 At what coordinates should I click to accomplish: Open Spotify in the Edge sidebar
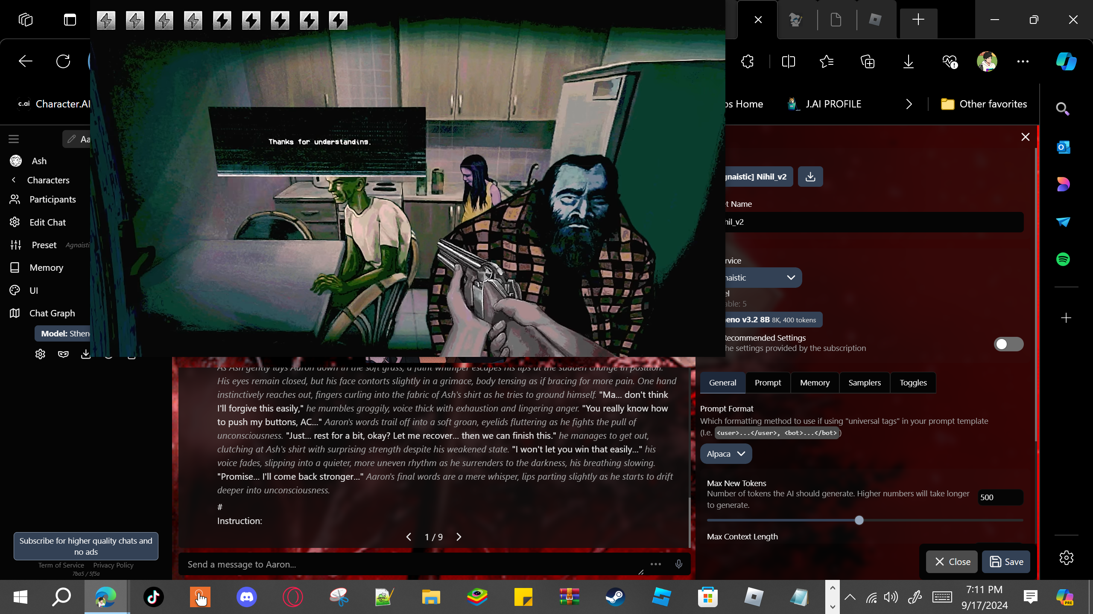click(x=1063, y=259)
